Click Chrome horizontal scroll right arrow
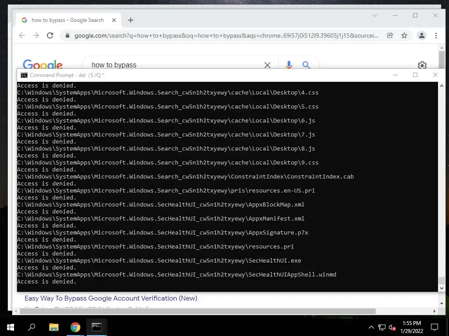Screen dimensions: 449x336 (435, 311)
